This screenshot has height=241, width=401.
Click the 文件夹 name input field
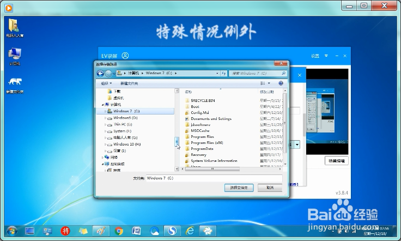coord(214,178)
